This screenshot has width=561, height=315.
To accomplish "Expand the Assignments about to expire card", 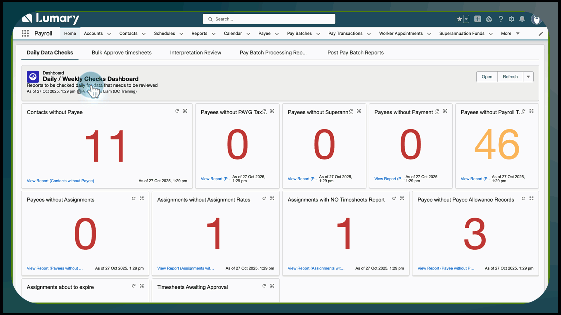I will (x=142, y=286).
